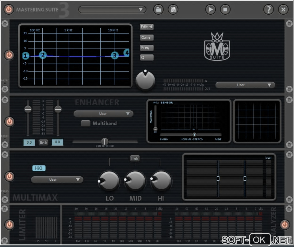Click the pan-direction slider handle

[105, 141]
